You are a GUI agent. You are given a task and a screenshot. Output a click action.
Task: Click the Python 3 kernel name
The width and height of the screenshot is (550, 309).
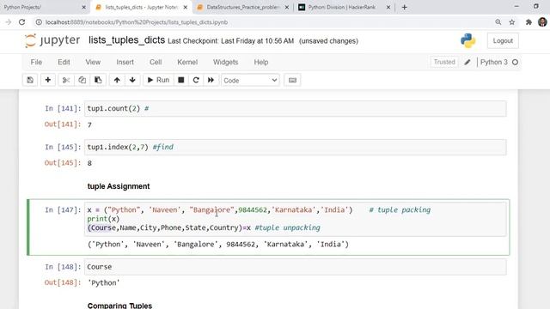[494, 62]
